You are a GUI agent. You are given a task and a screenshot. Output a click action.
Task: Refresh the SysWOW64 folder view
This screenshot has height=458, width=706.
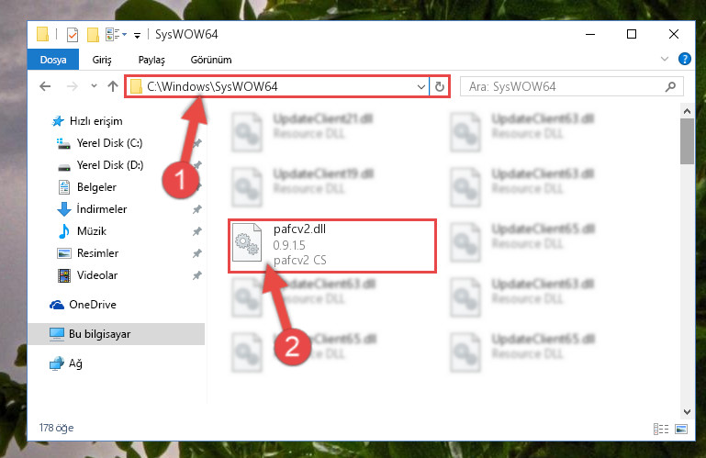point(440,86)
